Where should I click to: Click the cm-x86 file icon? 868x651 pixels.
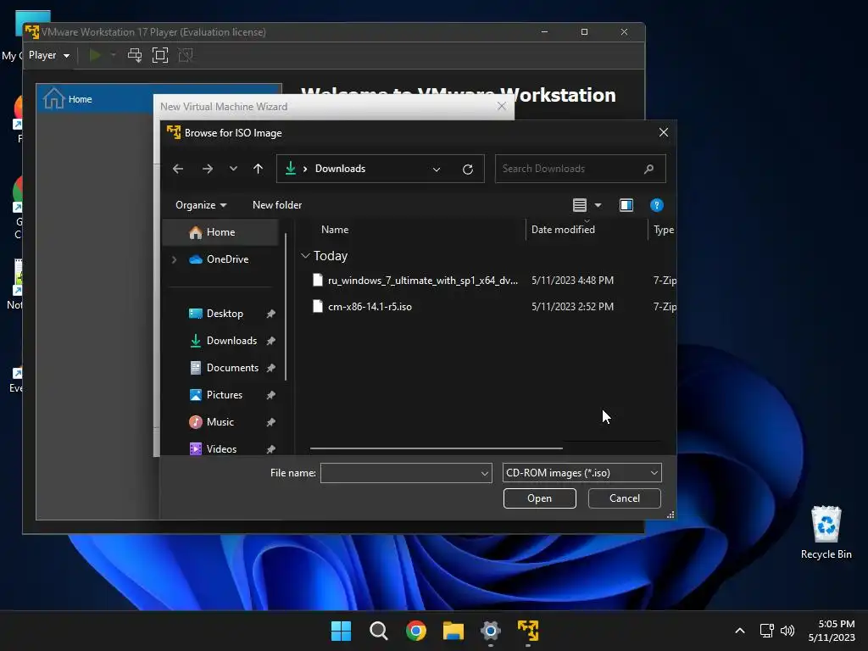318,307
